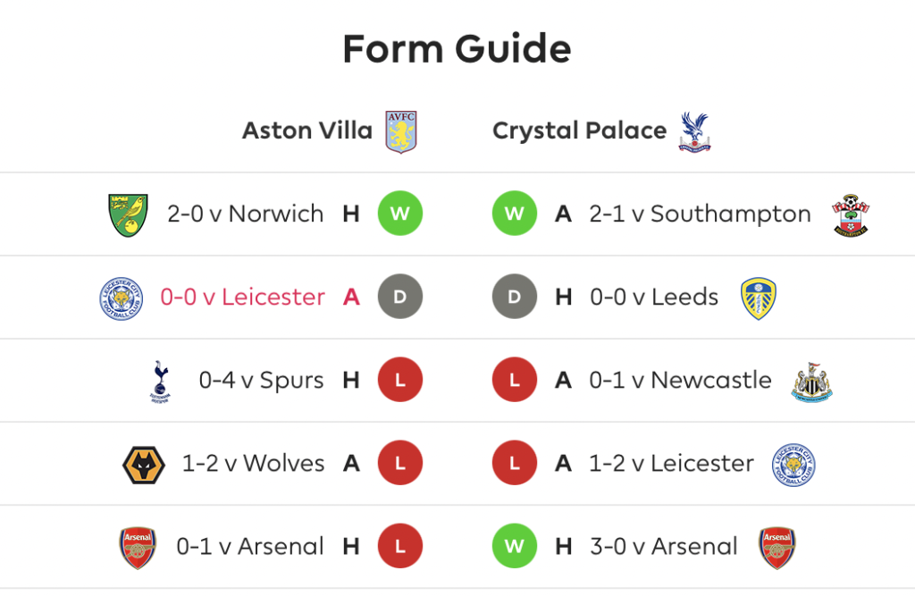Click the Aston Villa club crest
This screenshot has width=915, height=596.
pos(401,132)
